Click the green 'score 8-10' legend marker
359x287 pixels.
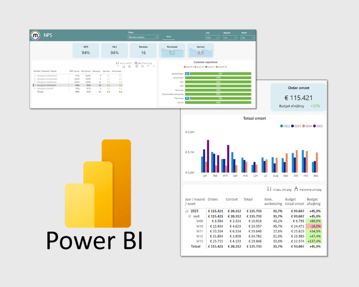tap(217, 67)
